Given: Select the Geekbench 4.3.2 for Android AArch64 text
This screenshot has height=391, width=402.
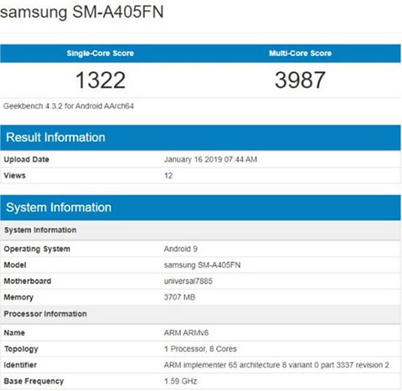Looking at the screenshot, I should pos(69,106).
